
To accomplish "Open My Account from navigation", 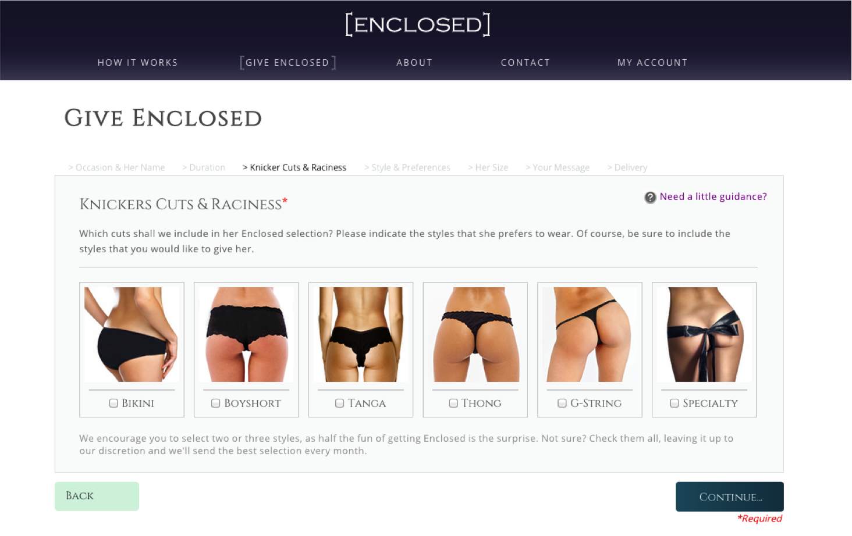I will pyautogui.click(x=652, y=63).
